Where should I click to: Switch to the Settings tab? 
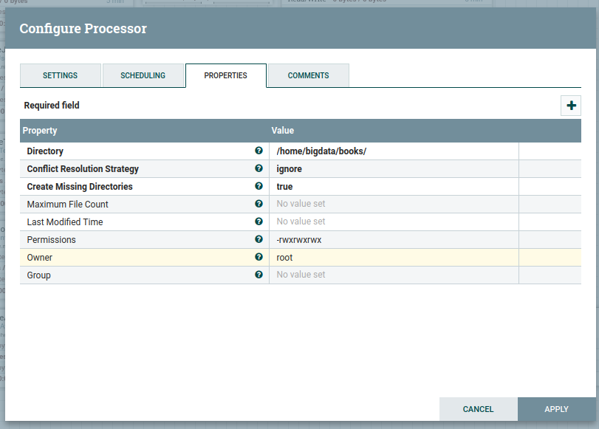[x=60, y=75]
